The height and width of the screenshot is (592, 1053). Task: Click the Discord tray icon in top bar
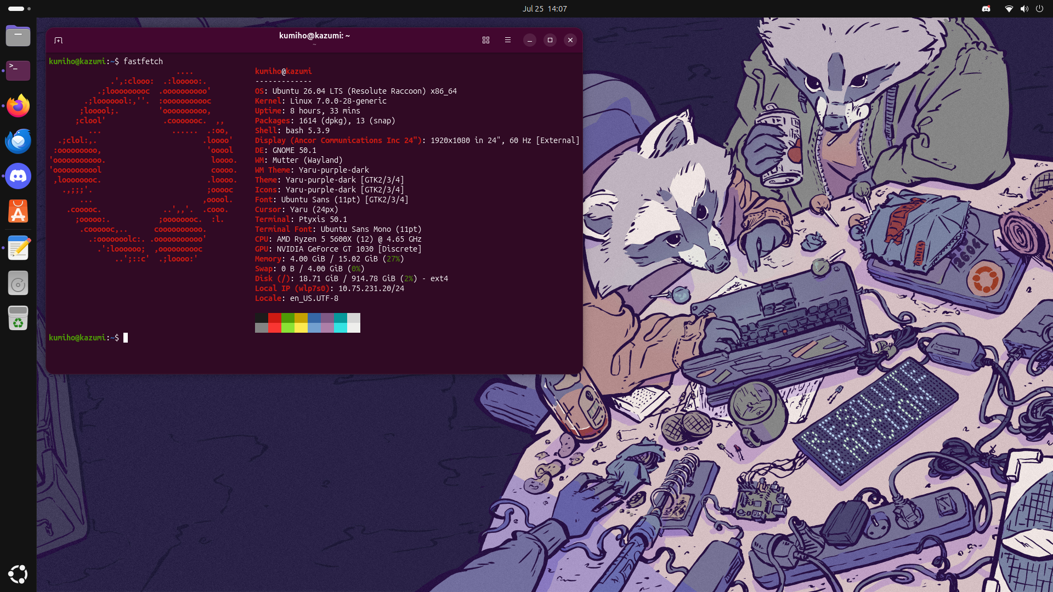pos(986,9)
